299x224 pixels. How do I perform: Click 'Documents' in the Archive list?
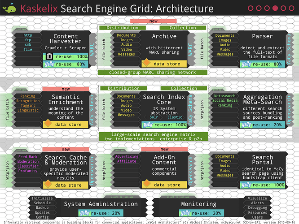click(x=126, y=35)
